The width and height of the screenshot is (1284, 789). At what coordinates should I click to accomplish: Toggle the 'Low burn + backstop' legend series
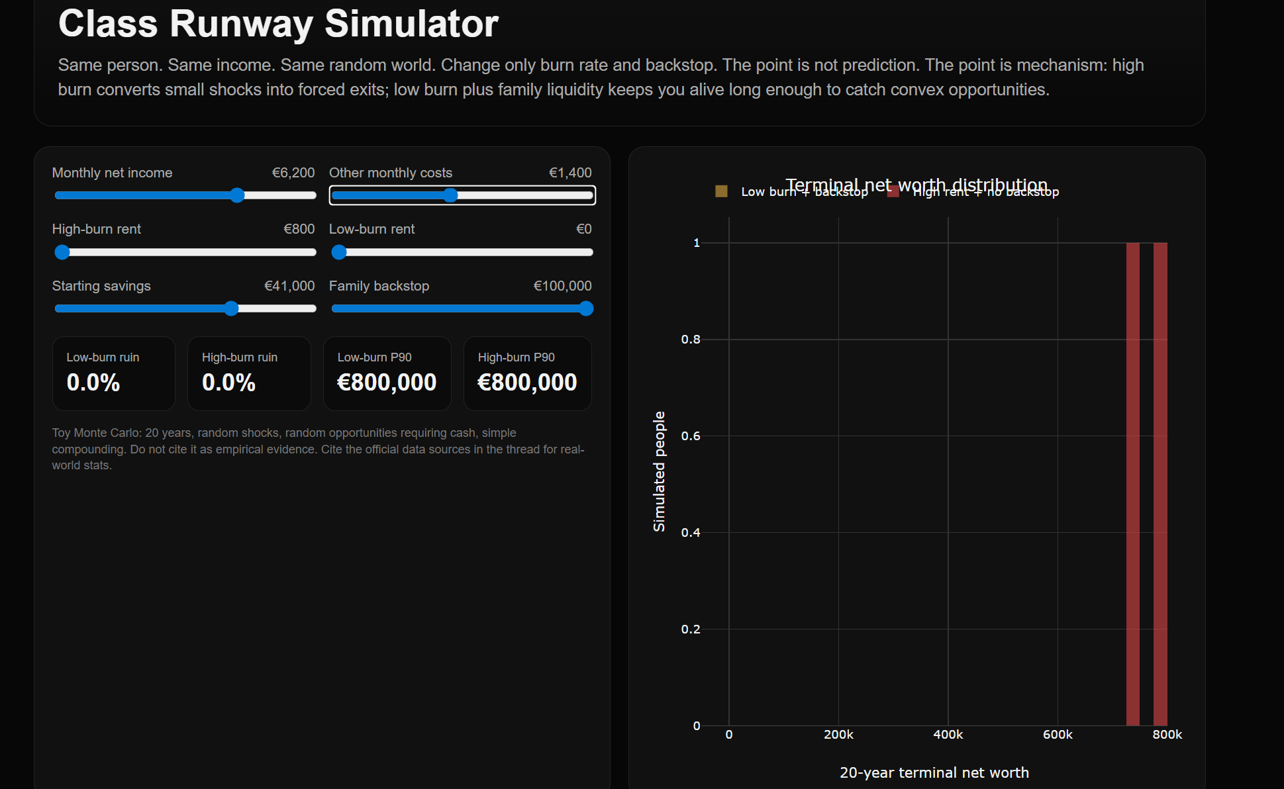tap(804, 192)
